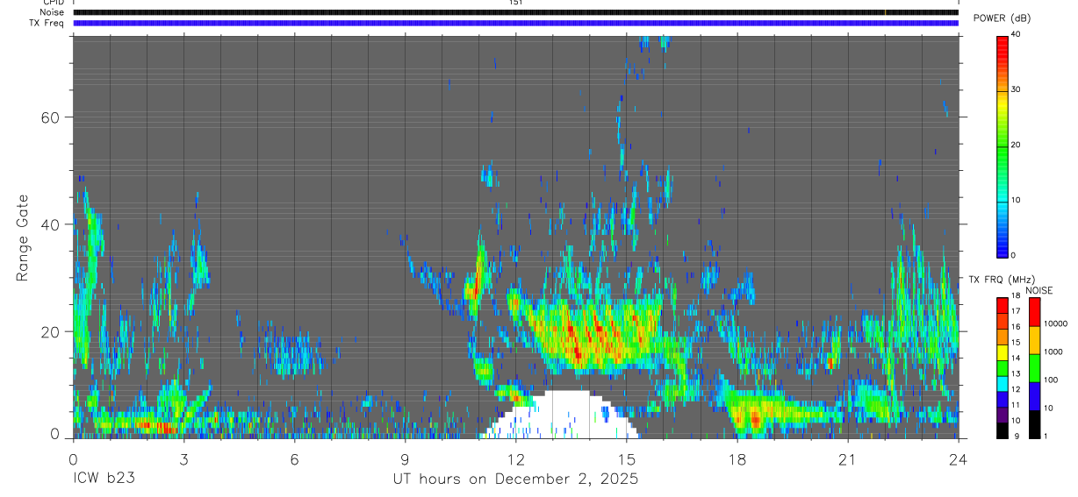The width and height of the screenshot is (1078, 497).
Task: Click the 'TX Freq' row label at top left
Action: 47,23
